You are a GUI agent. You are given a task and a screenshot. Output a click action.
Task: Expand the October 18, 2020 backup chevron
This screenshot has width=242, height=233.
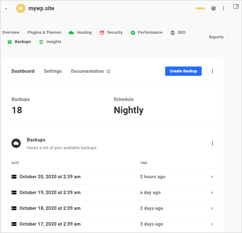coord(212,208)
